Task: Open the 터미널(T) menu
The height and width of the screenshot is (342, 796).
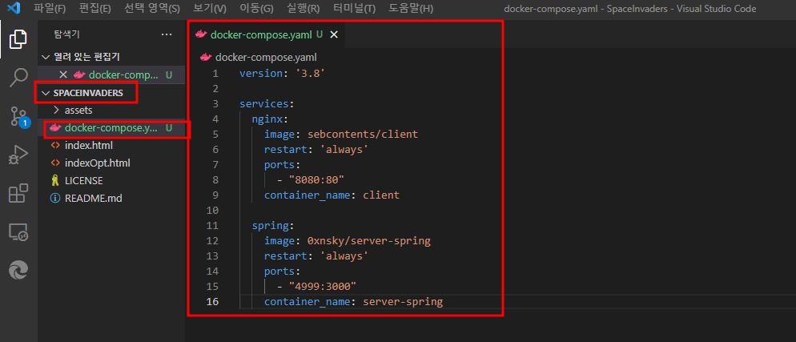Action: tap(354, 9)
